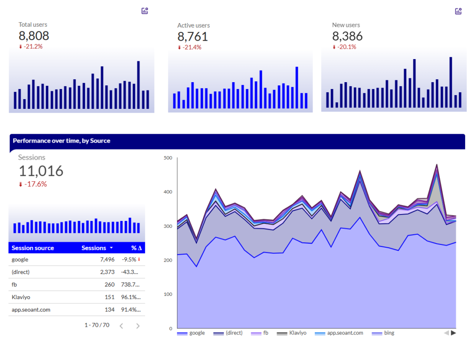The width and height of the screenshot is (472, 346).
Task: Go to next page of source table
Action: pyautogui.click(x=137, y=326)
